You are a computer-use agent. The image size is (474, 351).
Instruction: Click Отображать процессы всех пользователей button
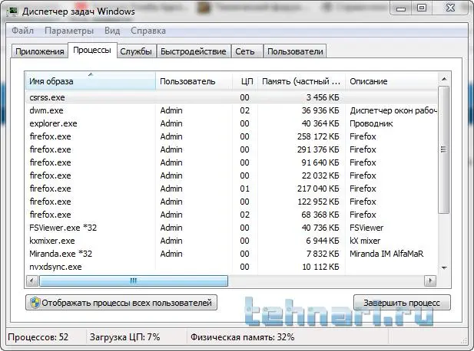[x=121, y=303]
